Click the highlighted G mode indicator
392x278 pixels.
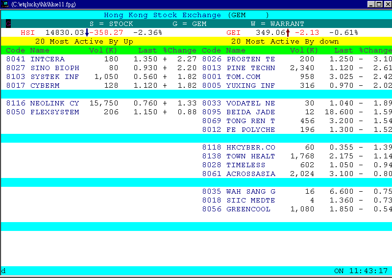coord(8,24)
